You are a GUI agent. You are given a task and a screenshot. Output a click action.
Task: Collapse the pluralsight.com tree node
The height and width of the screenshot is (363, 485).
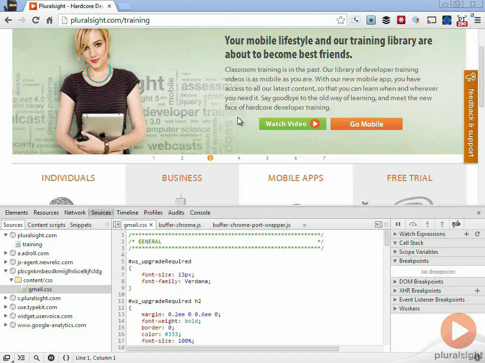pyautogui.click(x=6, y=235)
